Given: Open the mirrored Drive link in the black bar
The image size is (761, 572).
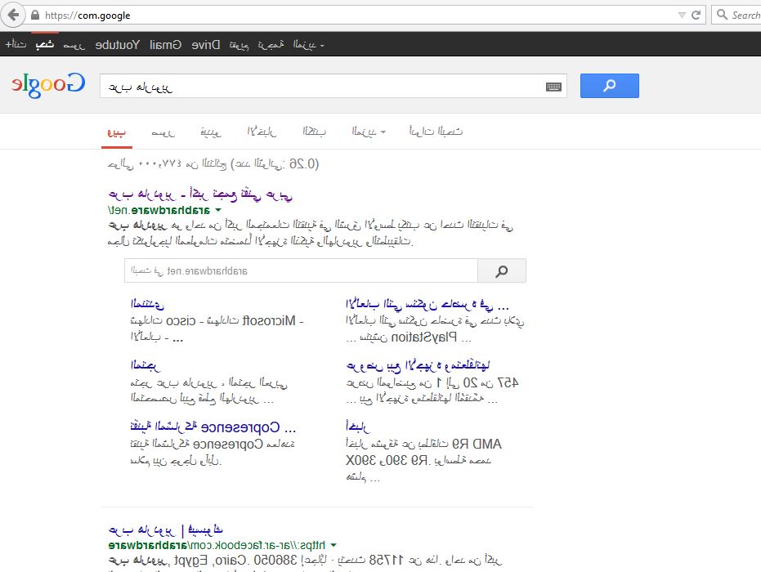Looking at the screenshot, I should pos(206,45).
